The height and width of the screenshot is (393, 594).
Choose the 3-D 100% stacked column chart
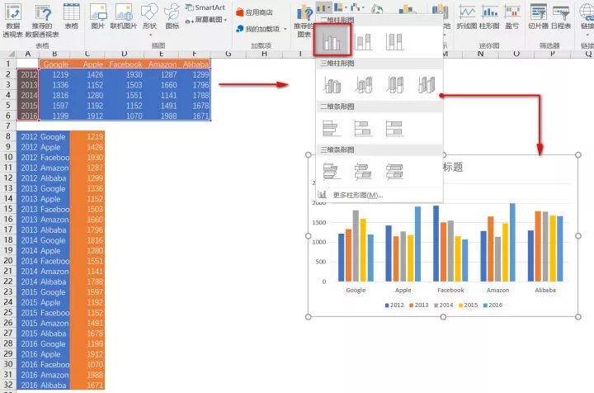click(394, 85)
